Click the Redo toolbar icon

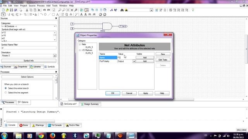click(48, 10)
